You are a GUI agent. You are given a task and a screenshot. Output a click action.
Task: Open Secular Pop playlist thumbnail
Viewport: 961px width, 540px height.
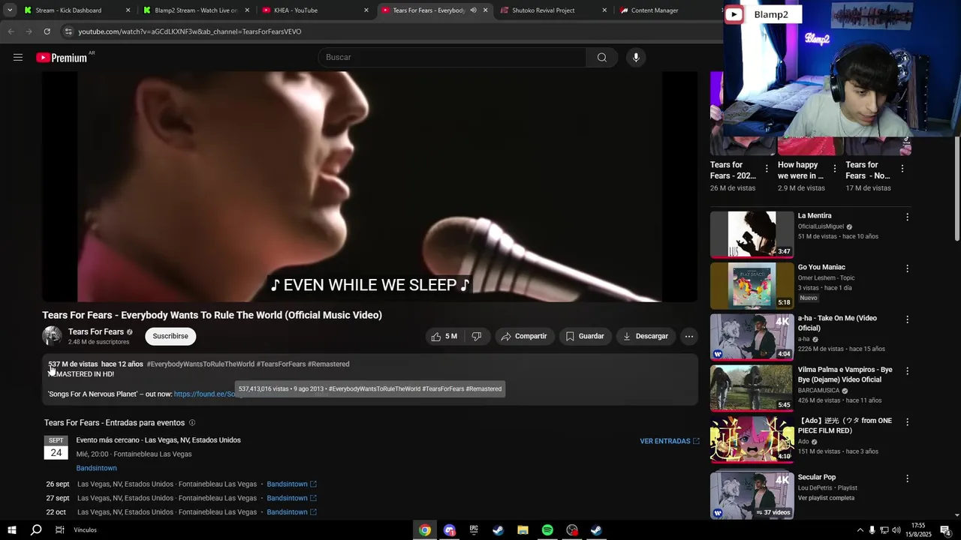point(752,495)
